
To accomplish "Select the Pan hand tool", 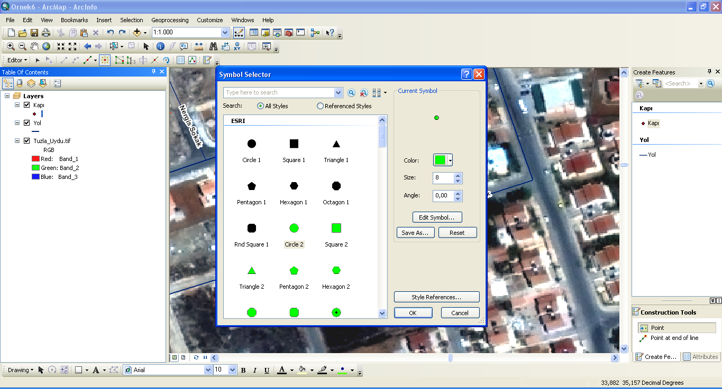I will (34, 46).
